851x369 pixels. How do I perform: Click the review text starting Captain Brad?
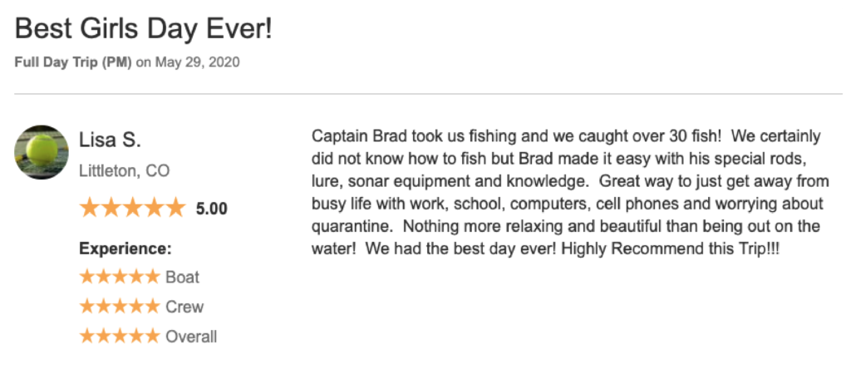point(570,193)
